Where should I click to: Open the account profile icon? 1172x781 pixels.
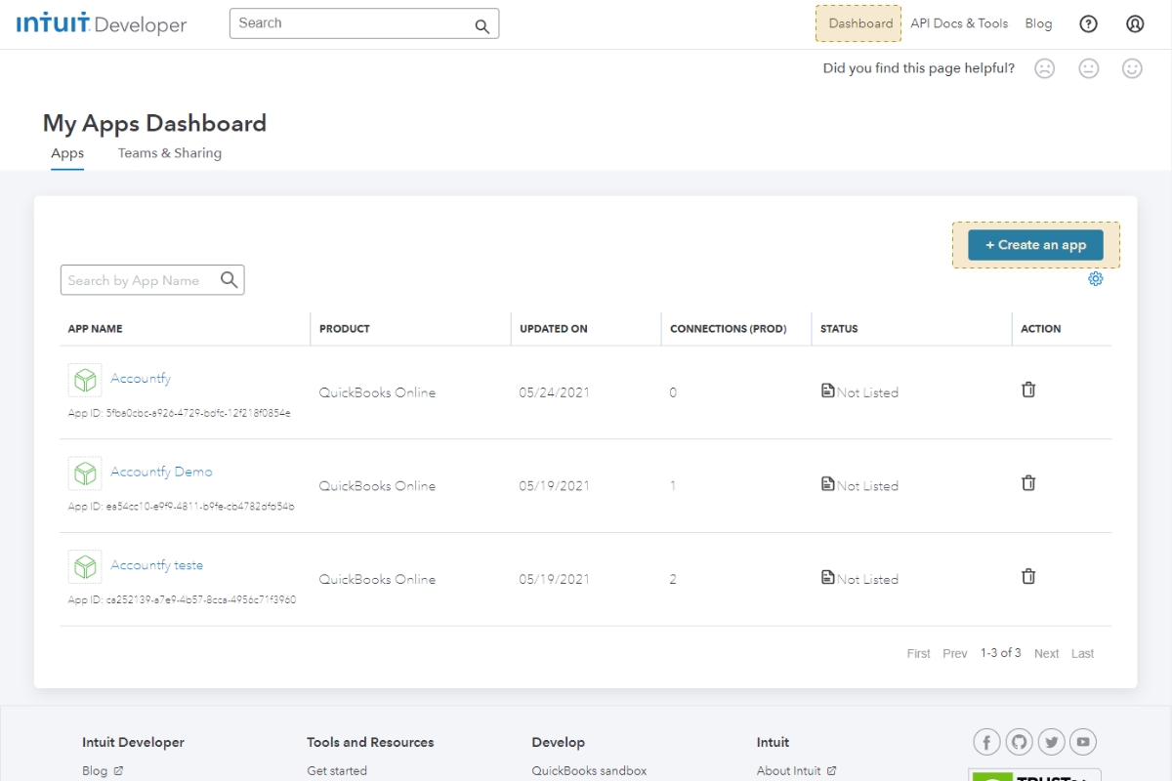(x=1134, y=23)
